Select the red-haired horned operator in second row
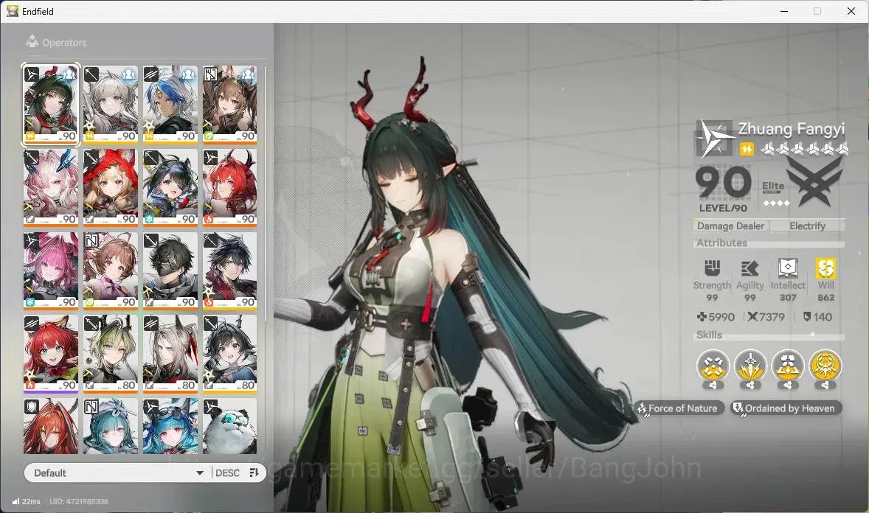This screenshot has width=869, height=513. 229,187
